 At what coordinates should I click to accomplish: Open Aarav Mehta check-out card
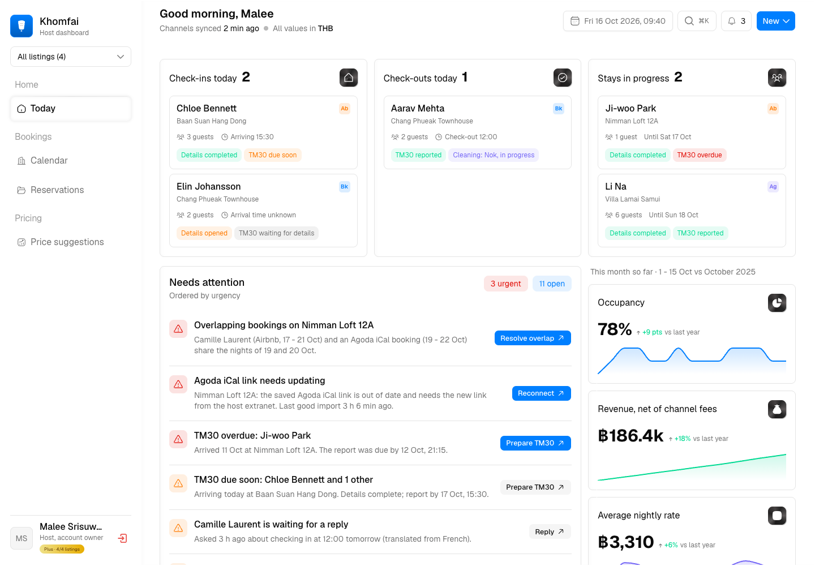coord(478,132)
